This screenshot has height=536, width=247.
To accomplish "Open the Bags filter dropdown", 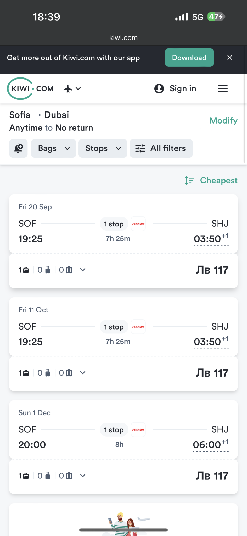I will pyautogui.click(x=54, y=148).
